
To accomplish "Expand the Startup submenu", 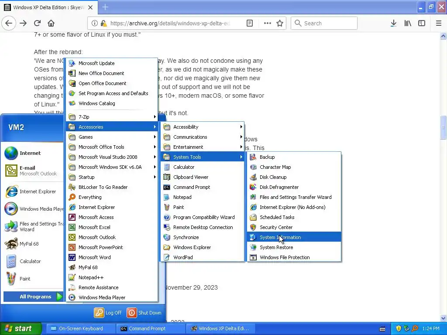I will 112,177.
